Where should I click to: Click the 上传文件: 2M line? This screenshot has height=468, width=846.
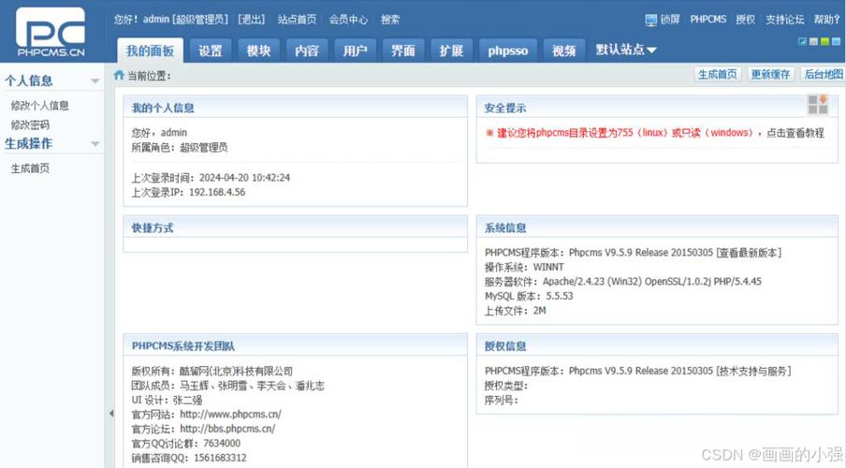pos(516,311)
